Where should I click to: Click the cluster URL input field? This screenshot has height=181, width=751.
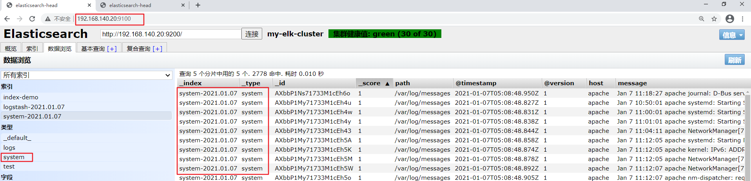point(171,34)
